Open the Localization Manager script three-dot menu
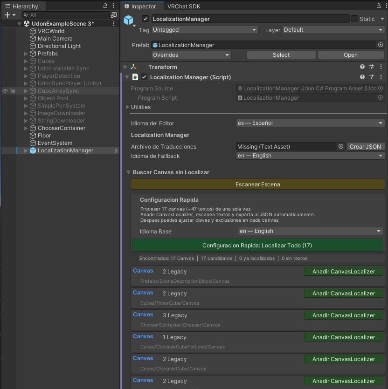This screenshot has height=389, width=388. point(381,77)
